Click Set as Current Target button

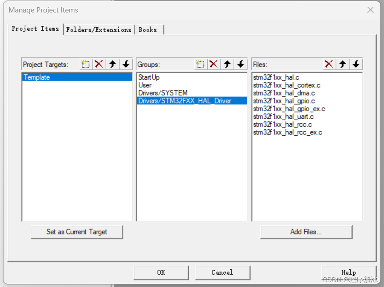tap(77, 232)
